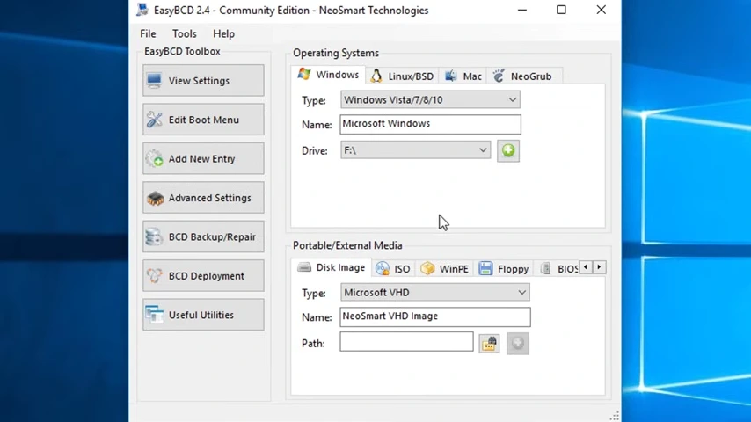Image resolution: width=751 pixels, height=422 pixels.
Task: Click the database icon beside BCD Backup/Repair
Action: click(154, 236)
